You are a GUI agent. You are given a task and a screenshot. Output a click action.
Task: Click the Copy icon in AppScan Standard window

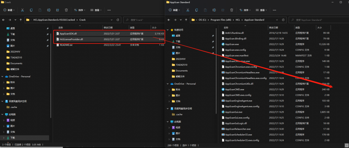pyautogui.click(x=197, y=11)
